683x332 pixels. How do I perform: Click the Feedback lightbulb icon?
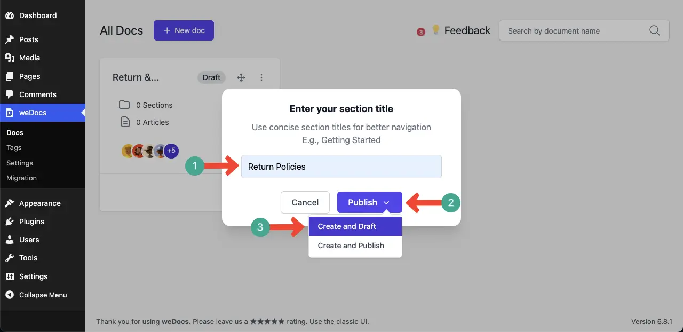coord(435,30)
